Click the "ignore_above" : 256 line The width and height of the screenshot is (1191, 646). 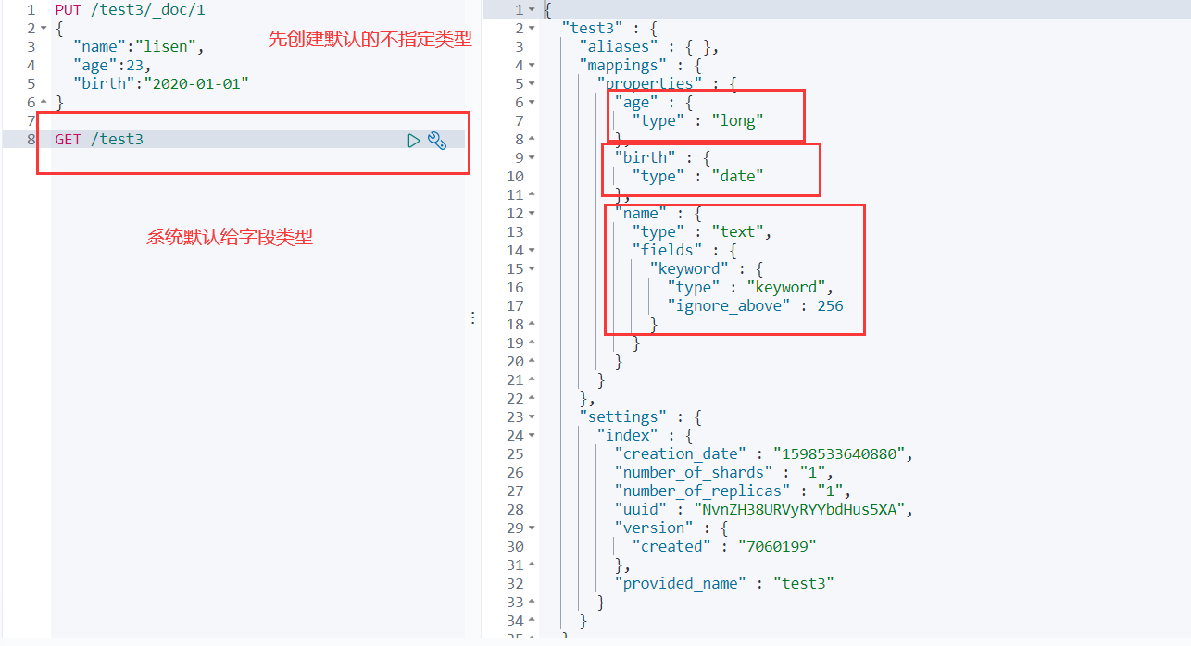755,306
